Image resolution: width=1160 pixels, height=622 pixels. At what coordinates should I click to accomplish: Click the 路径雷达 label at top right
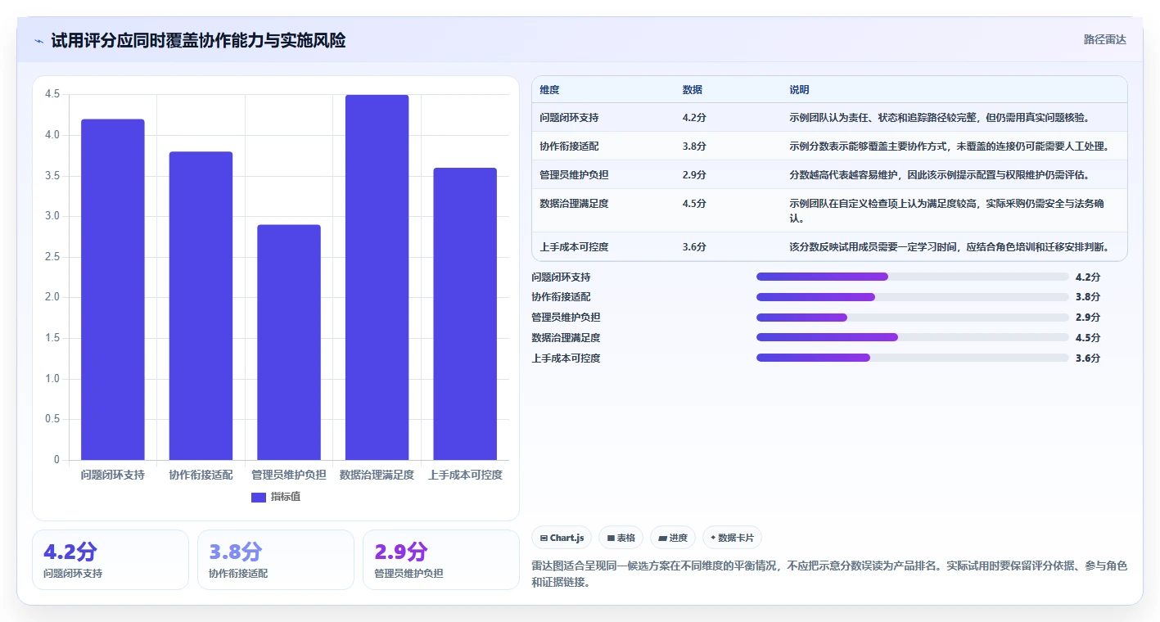click(1104, 39)
